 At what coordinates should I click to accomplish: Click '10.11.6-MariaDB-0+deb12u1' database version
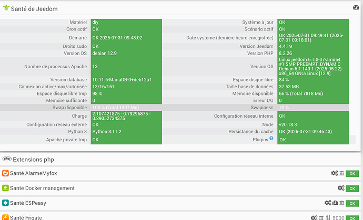tap(122, 79)
